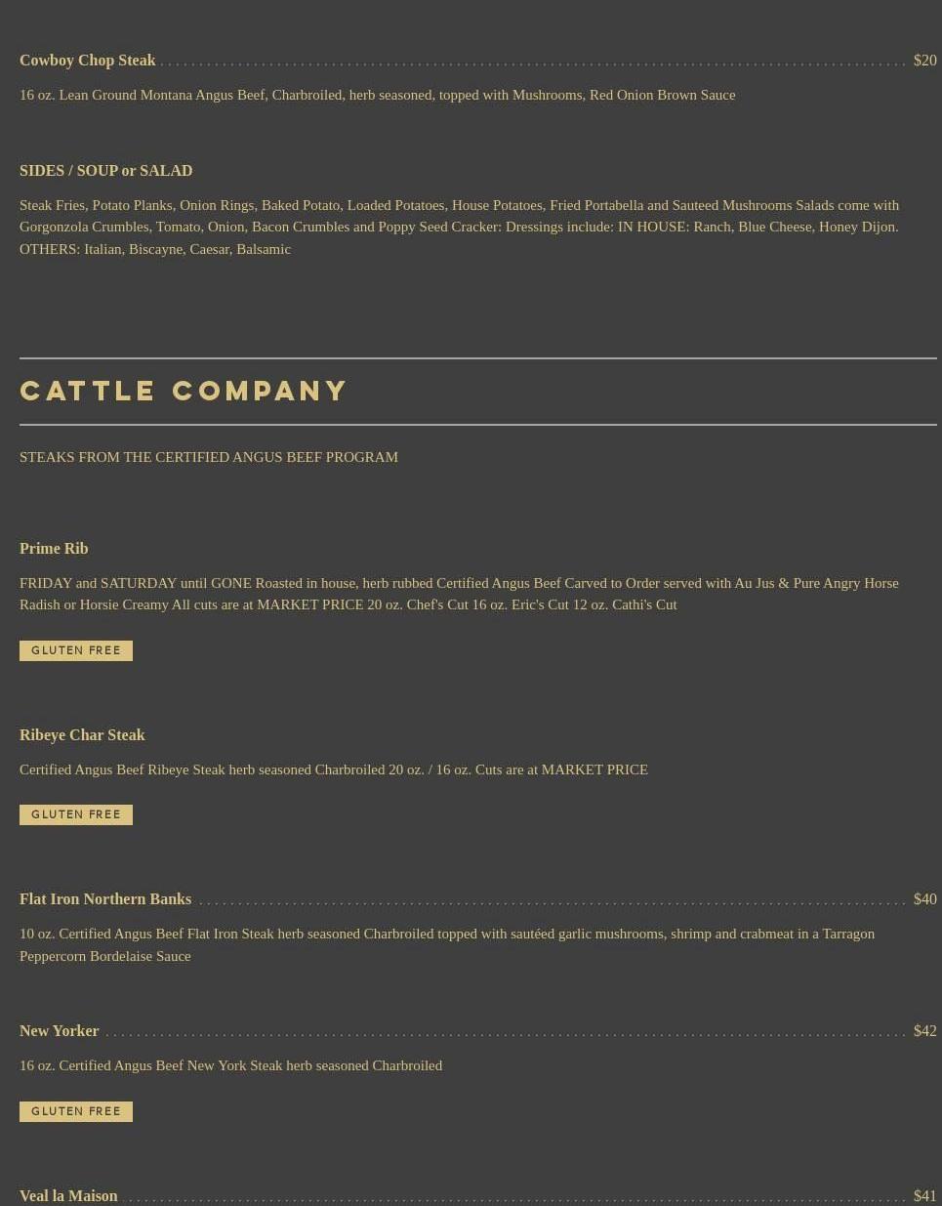Click the Cowboy Chop Steak description text
Screen dimensions: 942x1206
coord(378,95)
